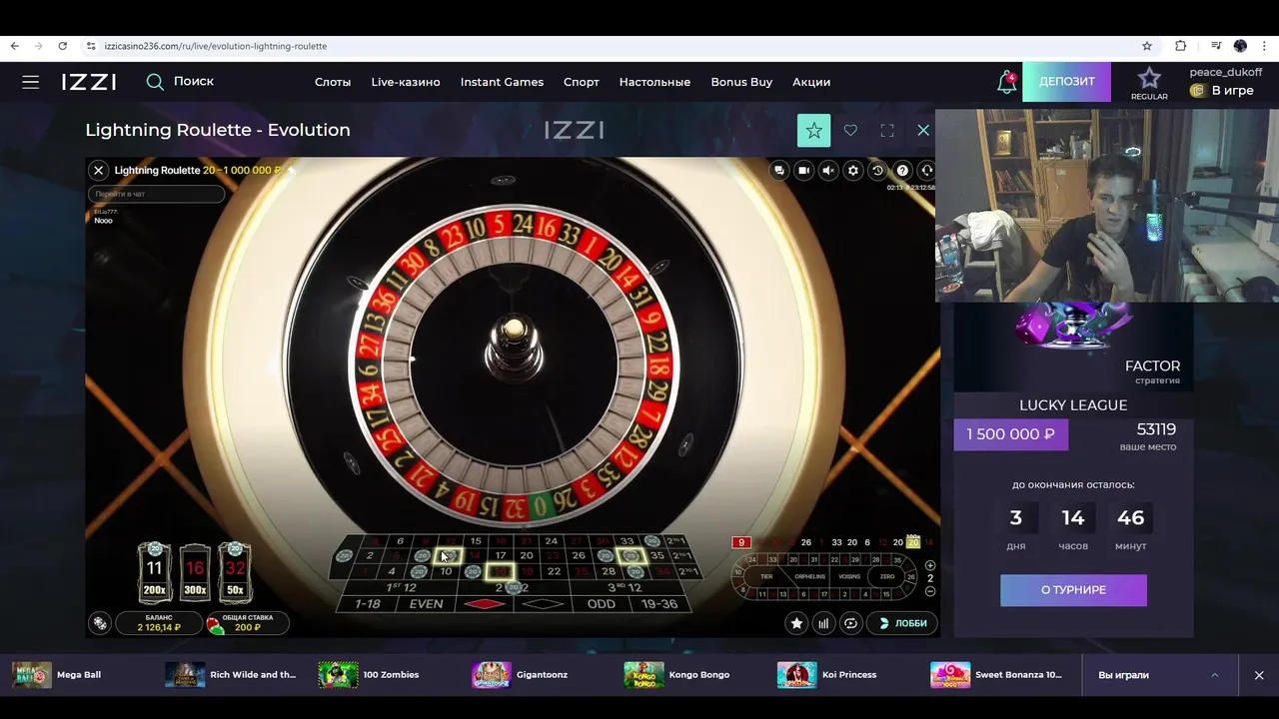The width and height of the screenshot is (1279, 719).
Task: Open chip selector icon
Action: point(100,623)
